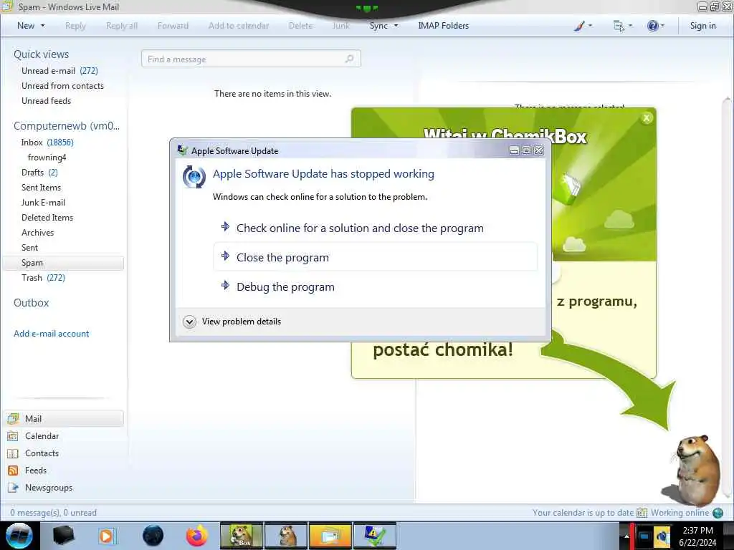The height and width of the screenshot is (550, 734).
Task: Open the Archives folder
Action: [37, 233]
